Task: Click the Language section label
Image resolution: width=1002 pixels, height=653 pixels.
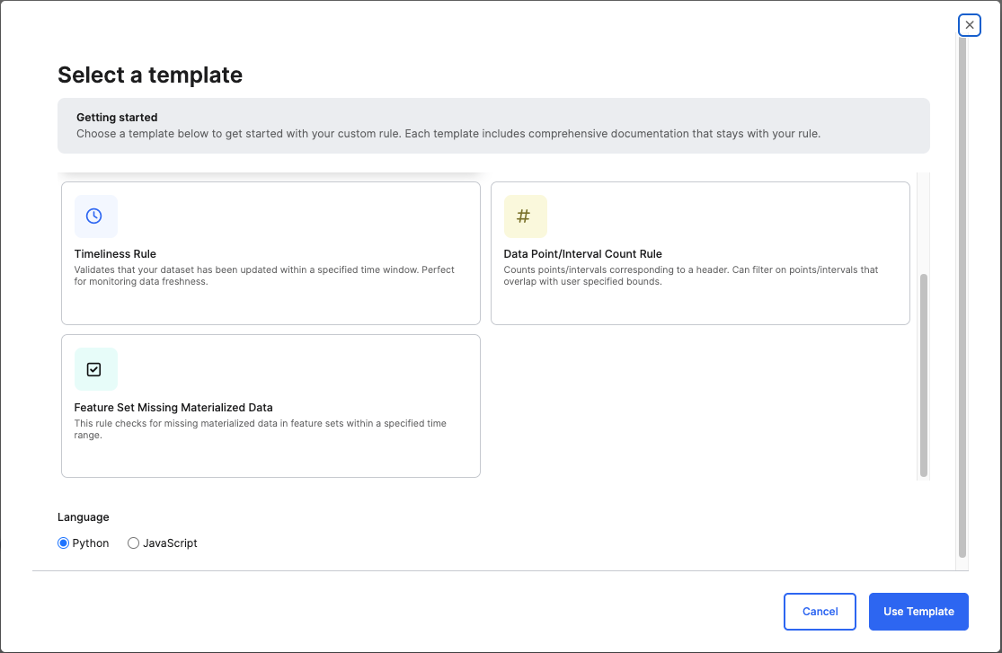Action: click(x=83, y=516)
